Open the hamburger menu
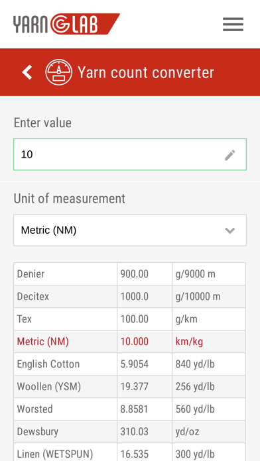This screenshot has width=260, height=461. [233, 24]
